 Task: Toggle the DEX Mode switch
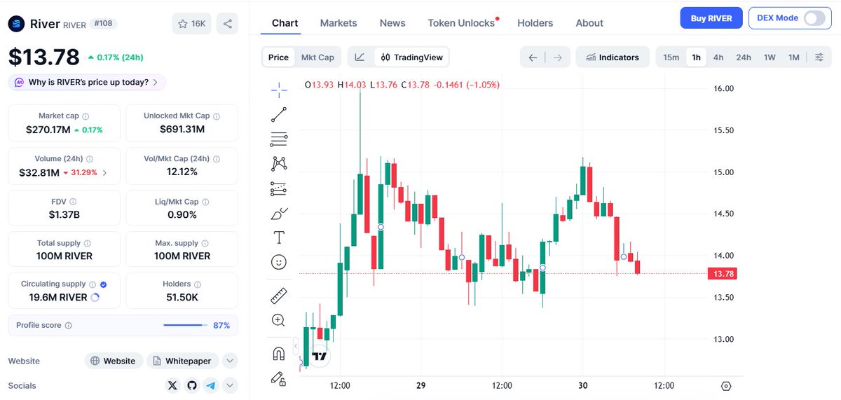pos(814,18)
